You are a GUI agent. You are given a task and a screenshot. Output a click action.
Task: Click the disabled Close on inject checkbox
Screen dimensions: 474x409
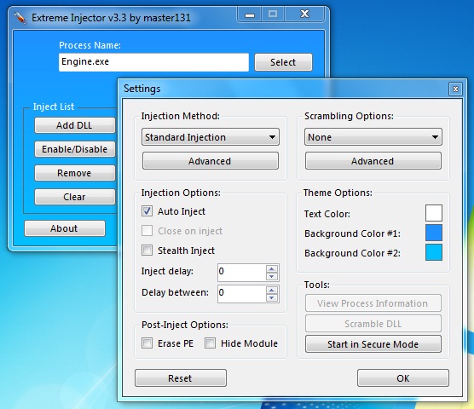click(x=147, y=231)
